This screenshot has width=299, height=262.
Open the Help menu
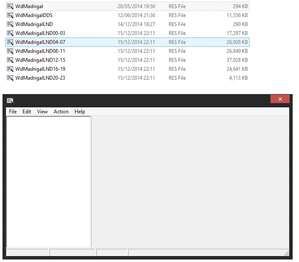click(x=80, y=112)
